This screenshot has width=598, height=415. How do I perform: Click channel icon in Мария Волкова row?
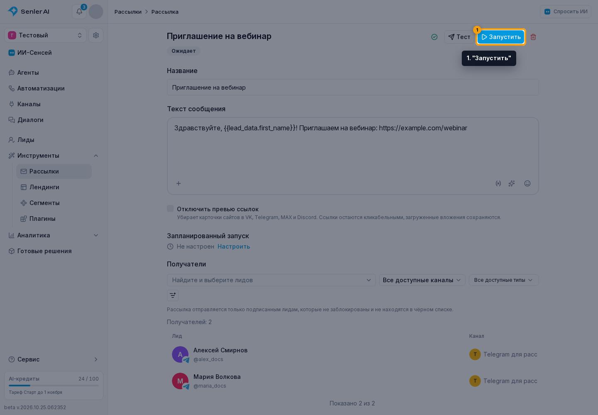click(475, 381)
